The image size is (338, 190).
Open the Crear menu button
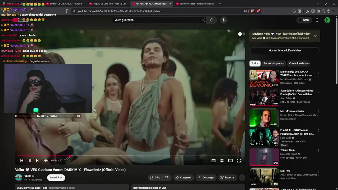pos(304,20)
